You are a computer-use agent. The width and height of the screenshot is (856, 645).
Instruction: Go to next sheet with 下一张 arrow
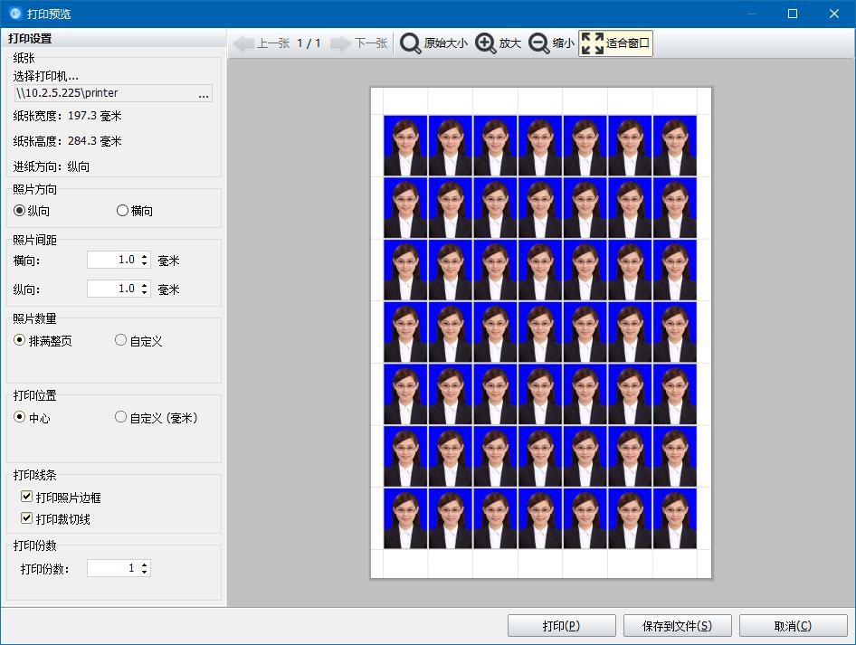[x=340, y=43]
